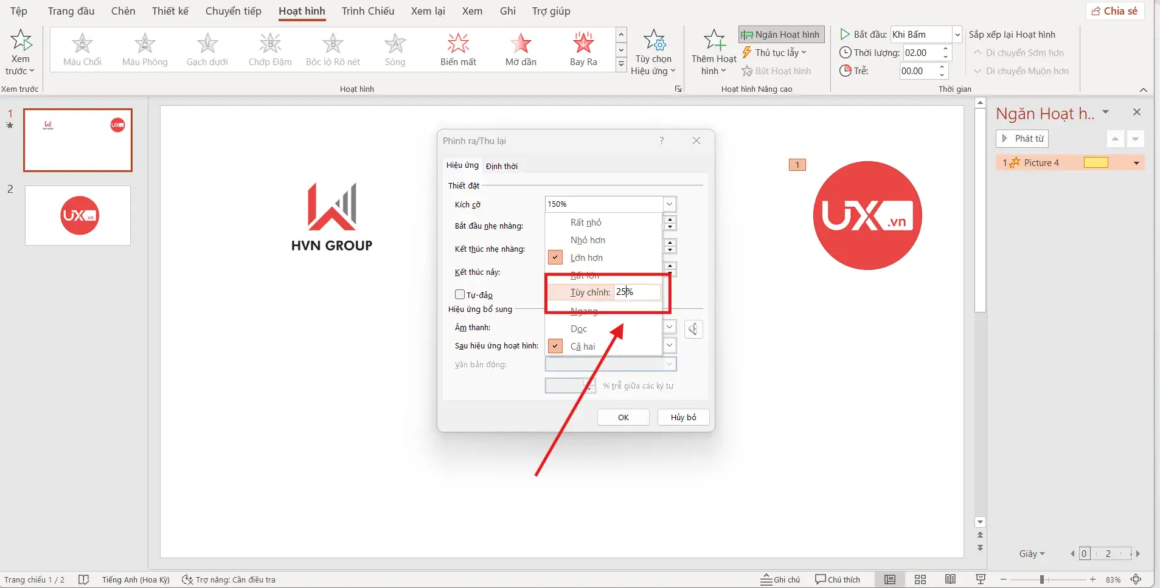Enable the Tự-đảo checkbox
The width and height of the screenshot is (1160, 588).
pos(460,295)
